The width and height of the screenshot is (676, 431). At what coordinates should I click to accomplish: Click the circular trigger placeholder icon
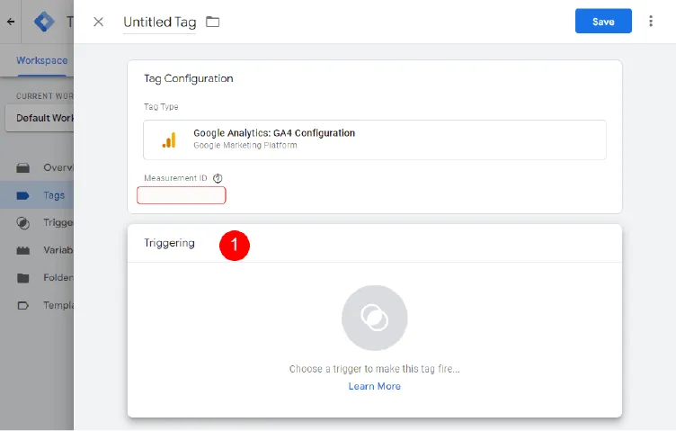click(x=374, y=318)
